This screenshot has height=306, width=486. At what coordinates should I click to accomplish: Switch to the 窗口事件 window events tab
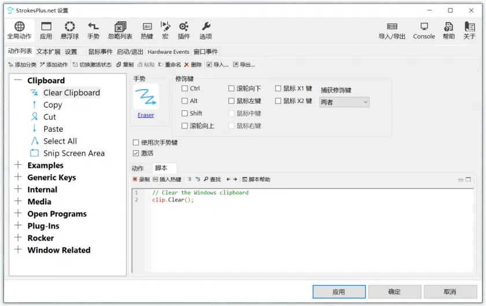click(205, 51)
